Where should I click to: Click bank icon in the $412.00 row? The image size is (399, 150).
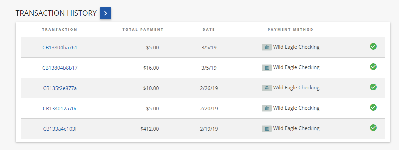tap(266, 129)
